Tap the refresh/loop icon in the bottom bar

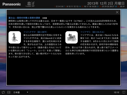(x=3, y=92)
